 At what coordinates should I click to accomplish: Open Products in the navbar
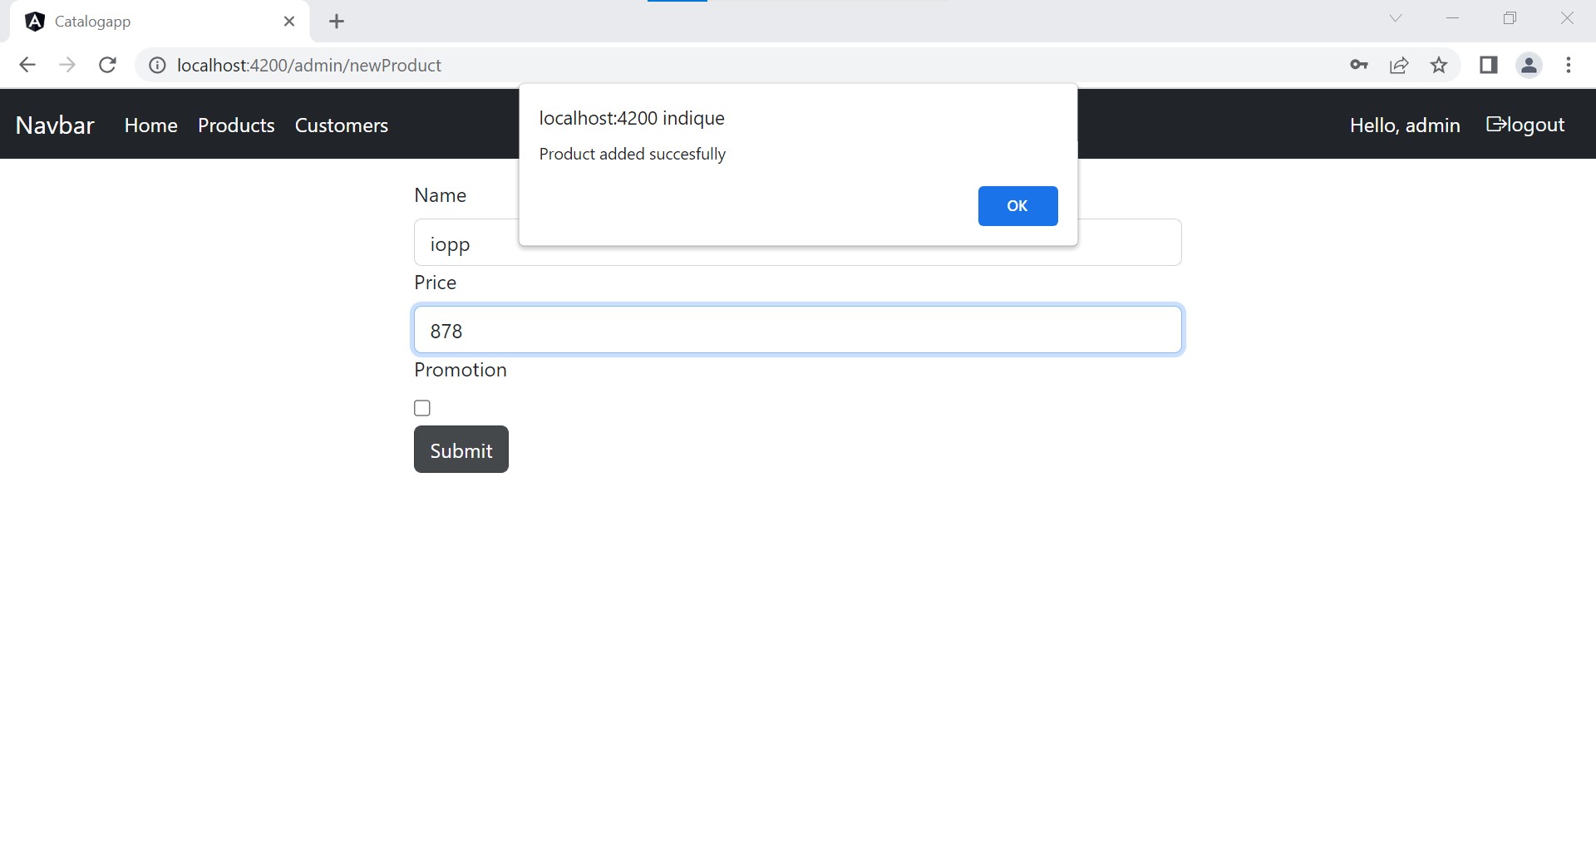click(236, 125)
